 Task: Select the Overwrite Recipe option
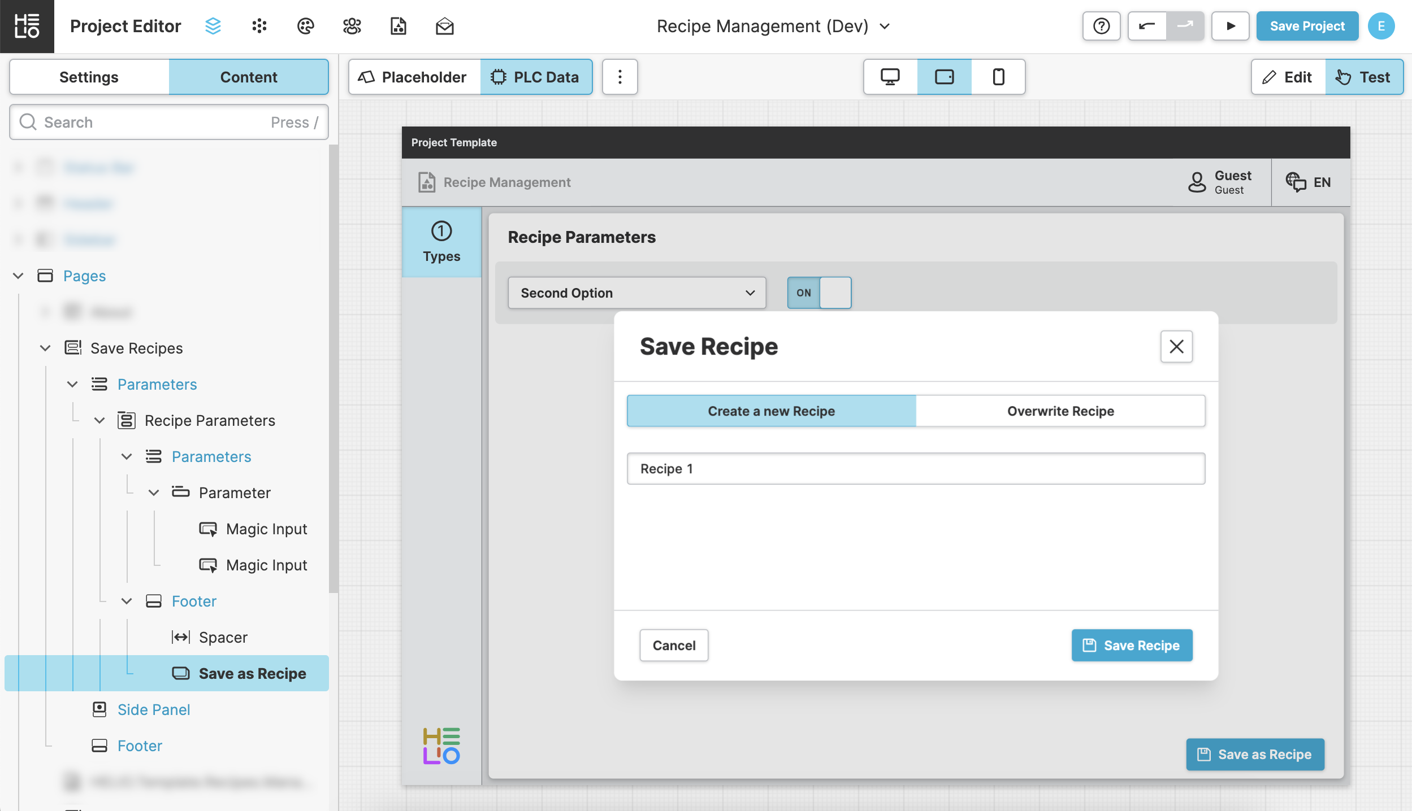(1060, 411)
